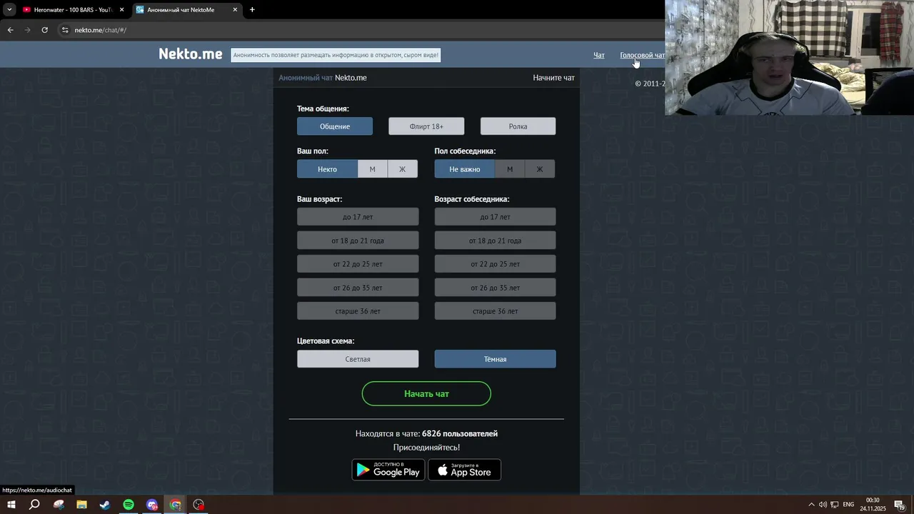Choose partner age от 22 до 25 лет
The width and height of the screenshot is (914, 514).
[x=495, y=264]
